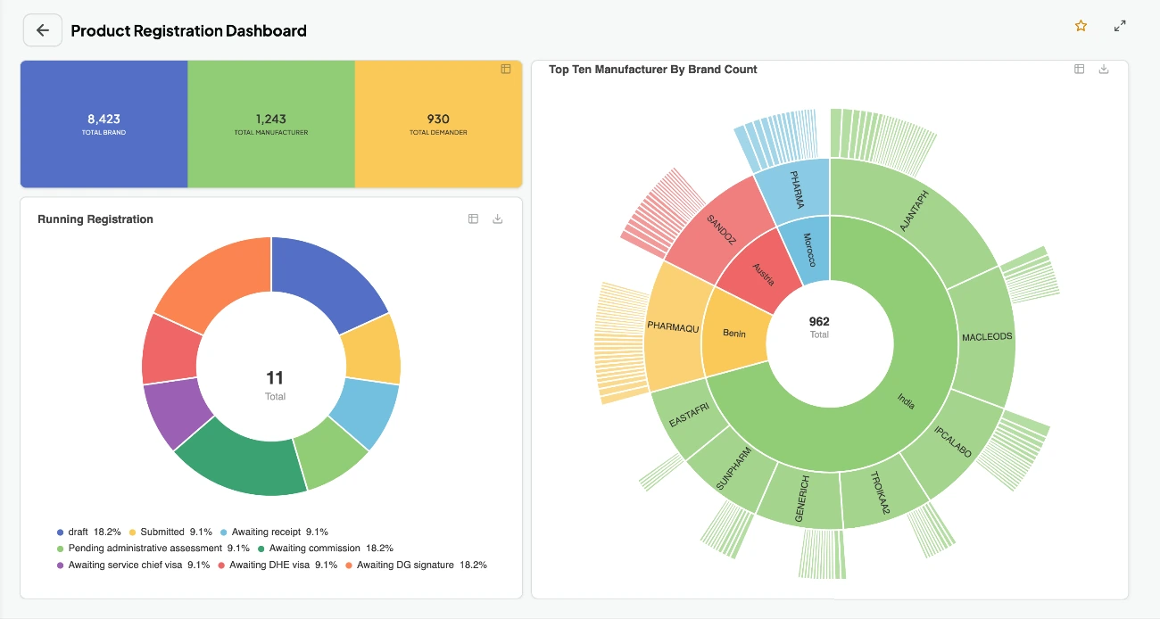Expand the dashboard to fullscreen

coord(1120,26)
